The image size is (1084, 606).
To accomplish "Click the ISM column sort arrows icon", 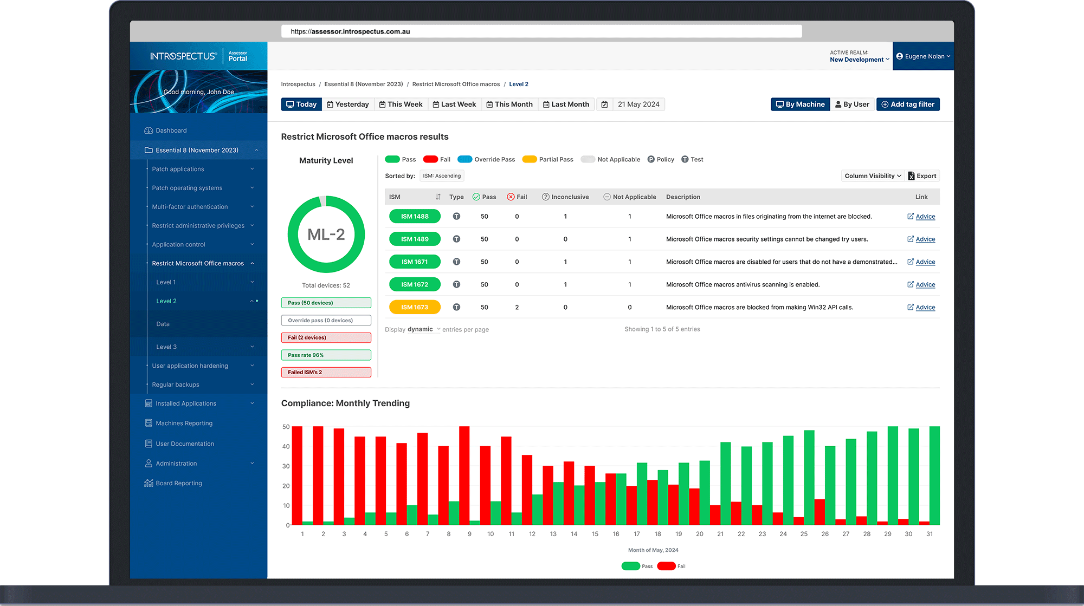I will point(438,197).
